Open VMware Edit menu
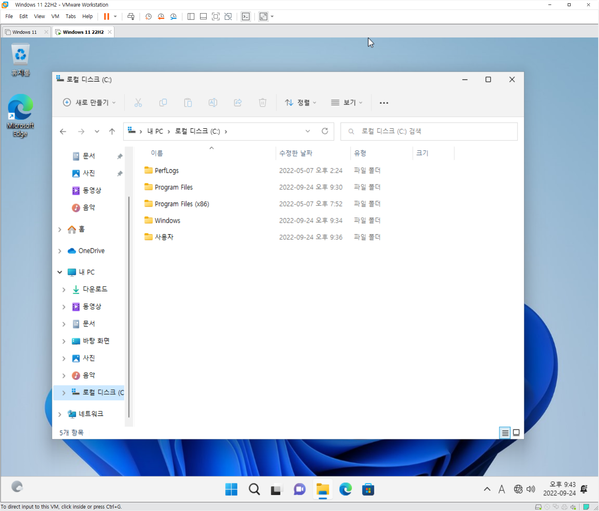This screenshot has width=599, height=511. click(23, 16)
